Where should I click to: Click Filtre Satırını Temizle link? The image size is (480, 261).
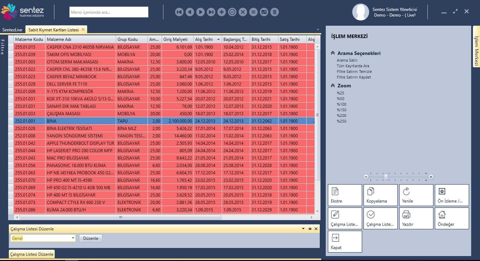point(354,72)
